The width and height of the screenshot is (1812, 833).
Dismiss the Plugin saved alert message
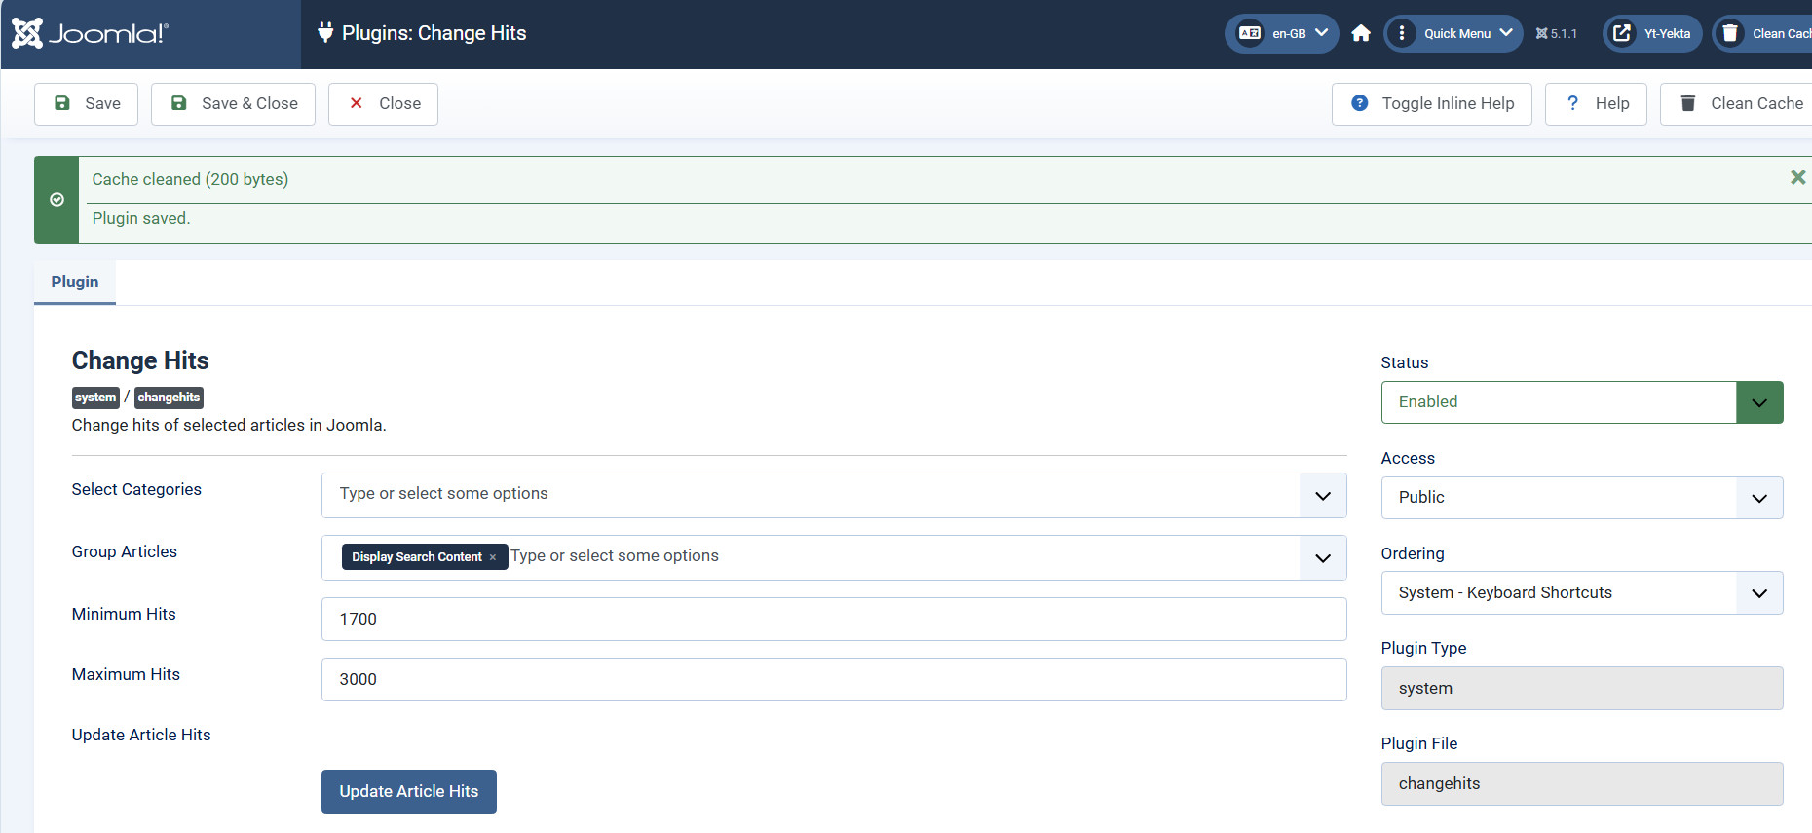coord(1797,177)
